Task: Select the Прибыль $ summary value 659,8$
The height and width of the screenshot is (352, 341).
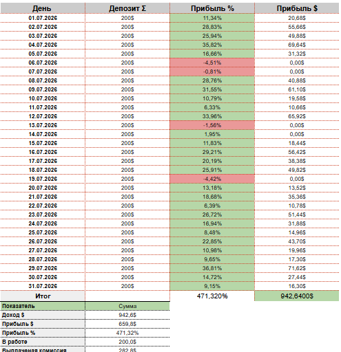Action: [127, 324]
